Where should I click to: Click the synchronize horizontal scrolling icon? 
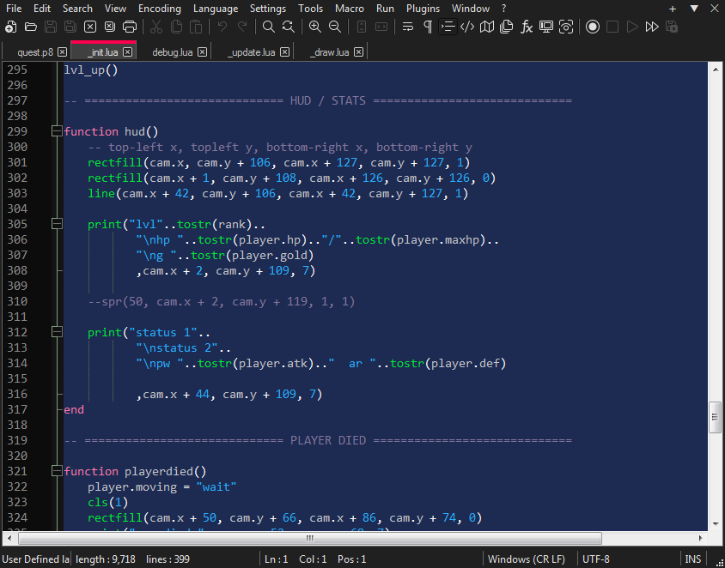[381, 27]
